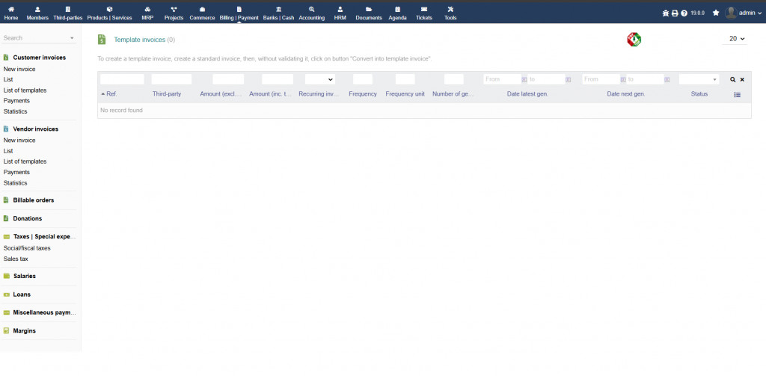Open Donations section
This screenshot has width=766, height=376.
click(x=28, y=219)
